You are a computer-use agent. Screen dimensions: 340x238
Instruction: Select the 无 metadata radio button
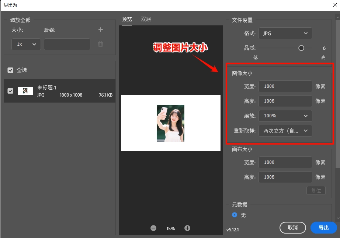(x=235, y=215)
